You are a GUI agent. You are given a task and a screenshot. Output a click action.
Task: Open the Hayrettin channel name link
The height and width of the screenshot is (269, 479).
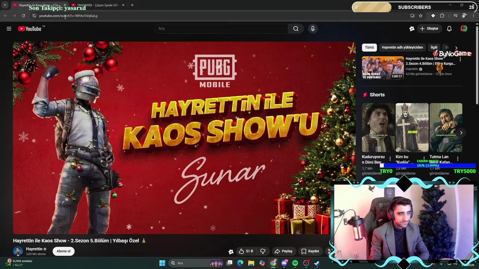(34, 249)
